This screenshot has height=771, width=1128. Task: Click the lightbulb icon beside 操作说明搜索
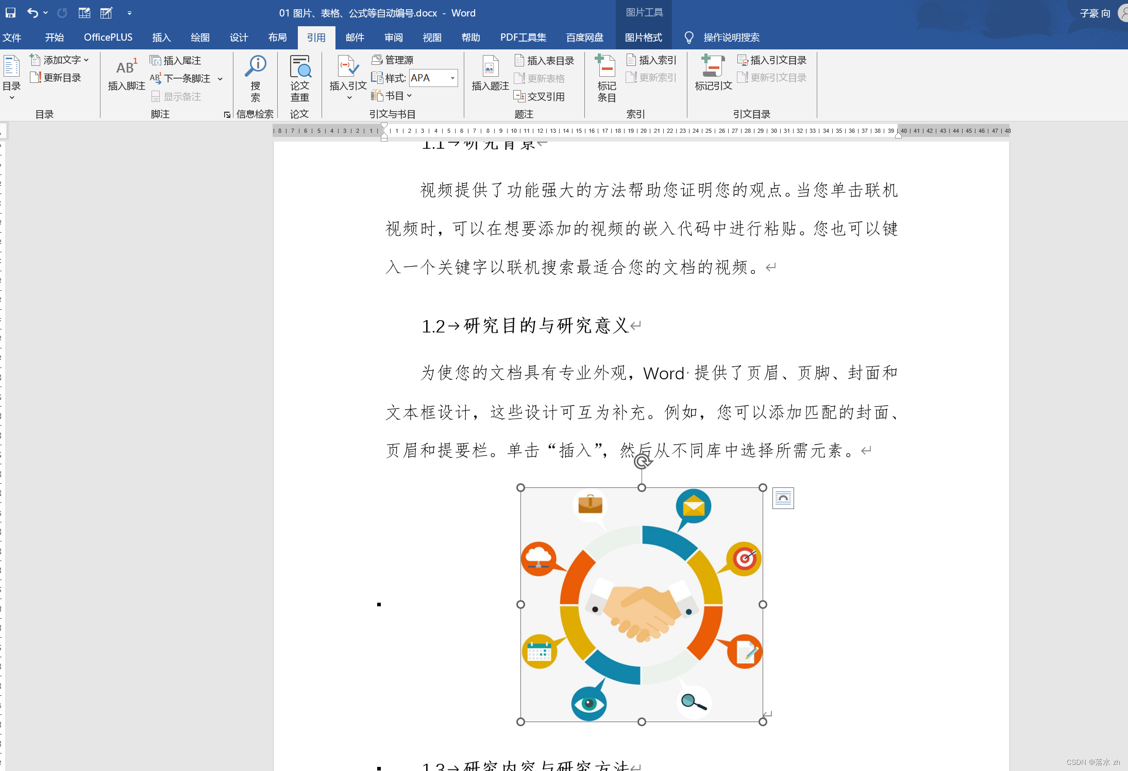pyautogui.click(x=688, y=38)
